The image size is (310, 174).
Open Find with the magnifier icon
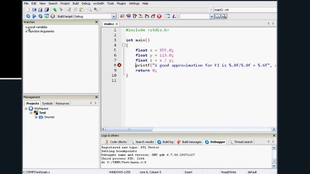pyautogui.click(x=90, y=10)
